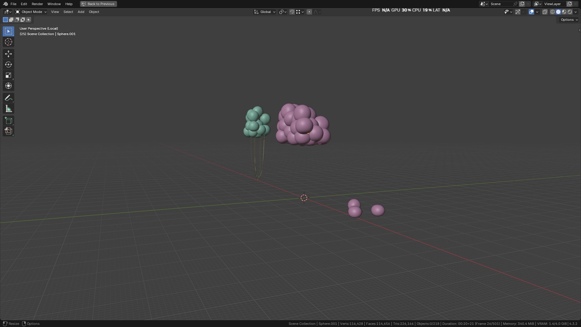Image resolution: width=581 pixels, height=327 pixels.
Task: Choose the Intersect Selection mode icon
Action: tap(28, 20)
